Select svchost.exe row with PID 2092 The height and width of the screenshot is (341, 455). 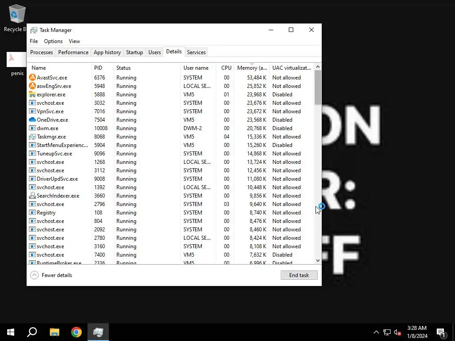[171, 230]
